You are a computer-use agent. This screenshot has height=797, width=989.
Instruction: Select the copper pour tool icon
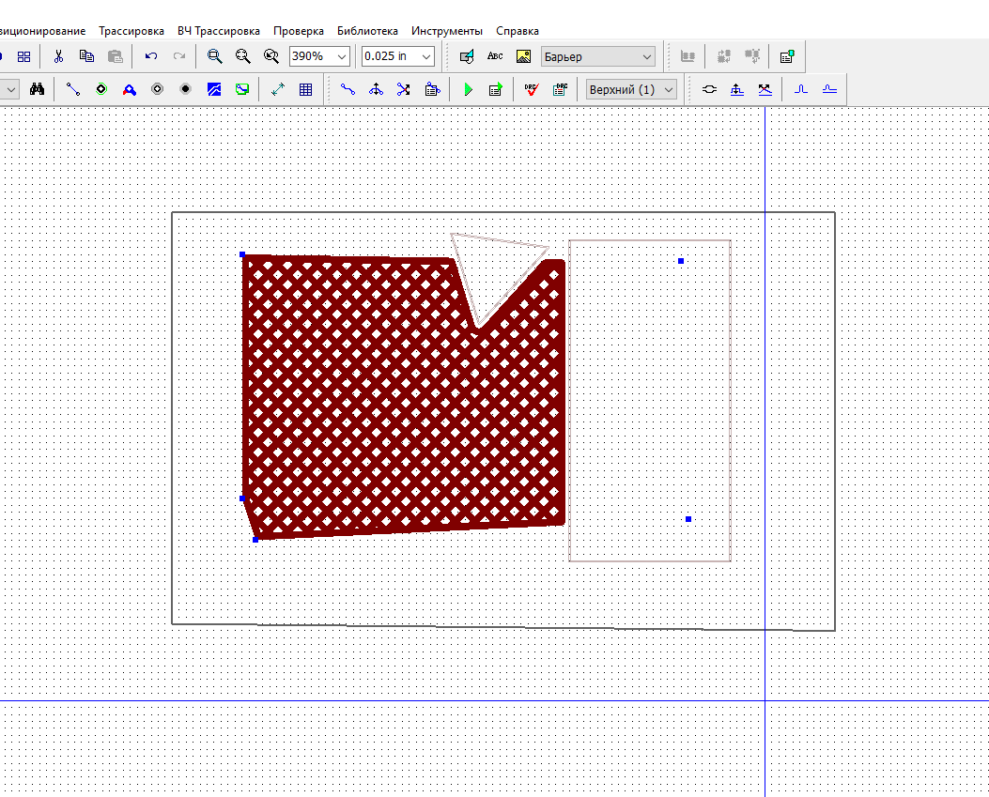coord(214,90)
